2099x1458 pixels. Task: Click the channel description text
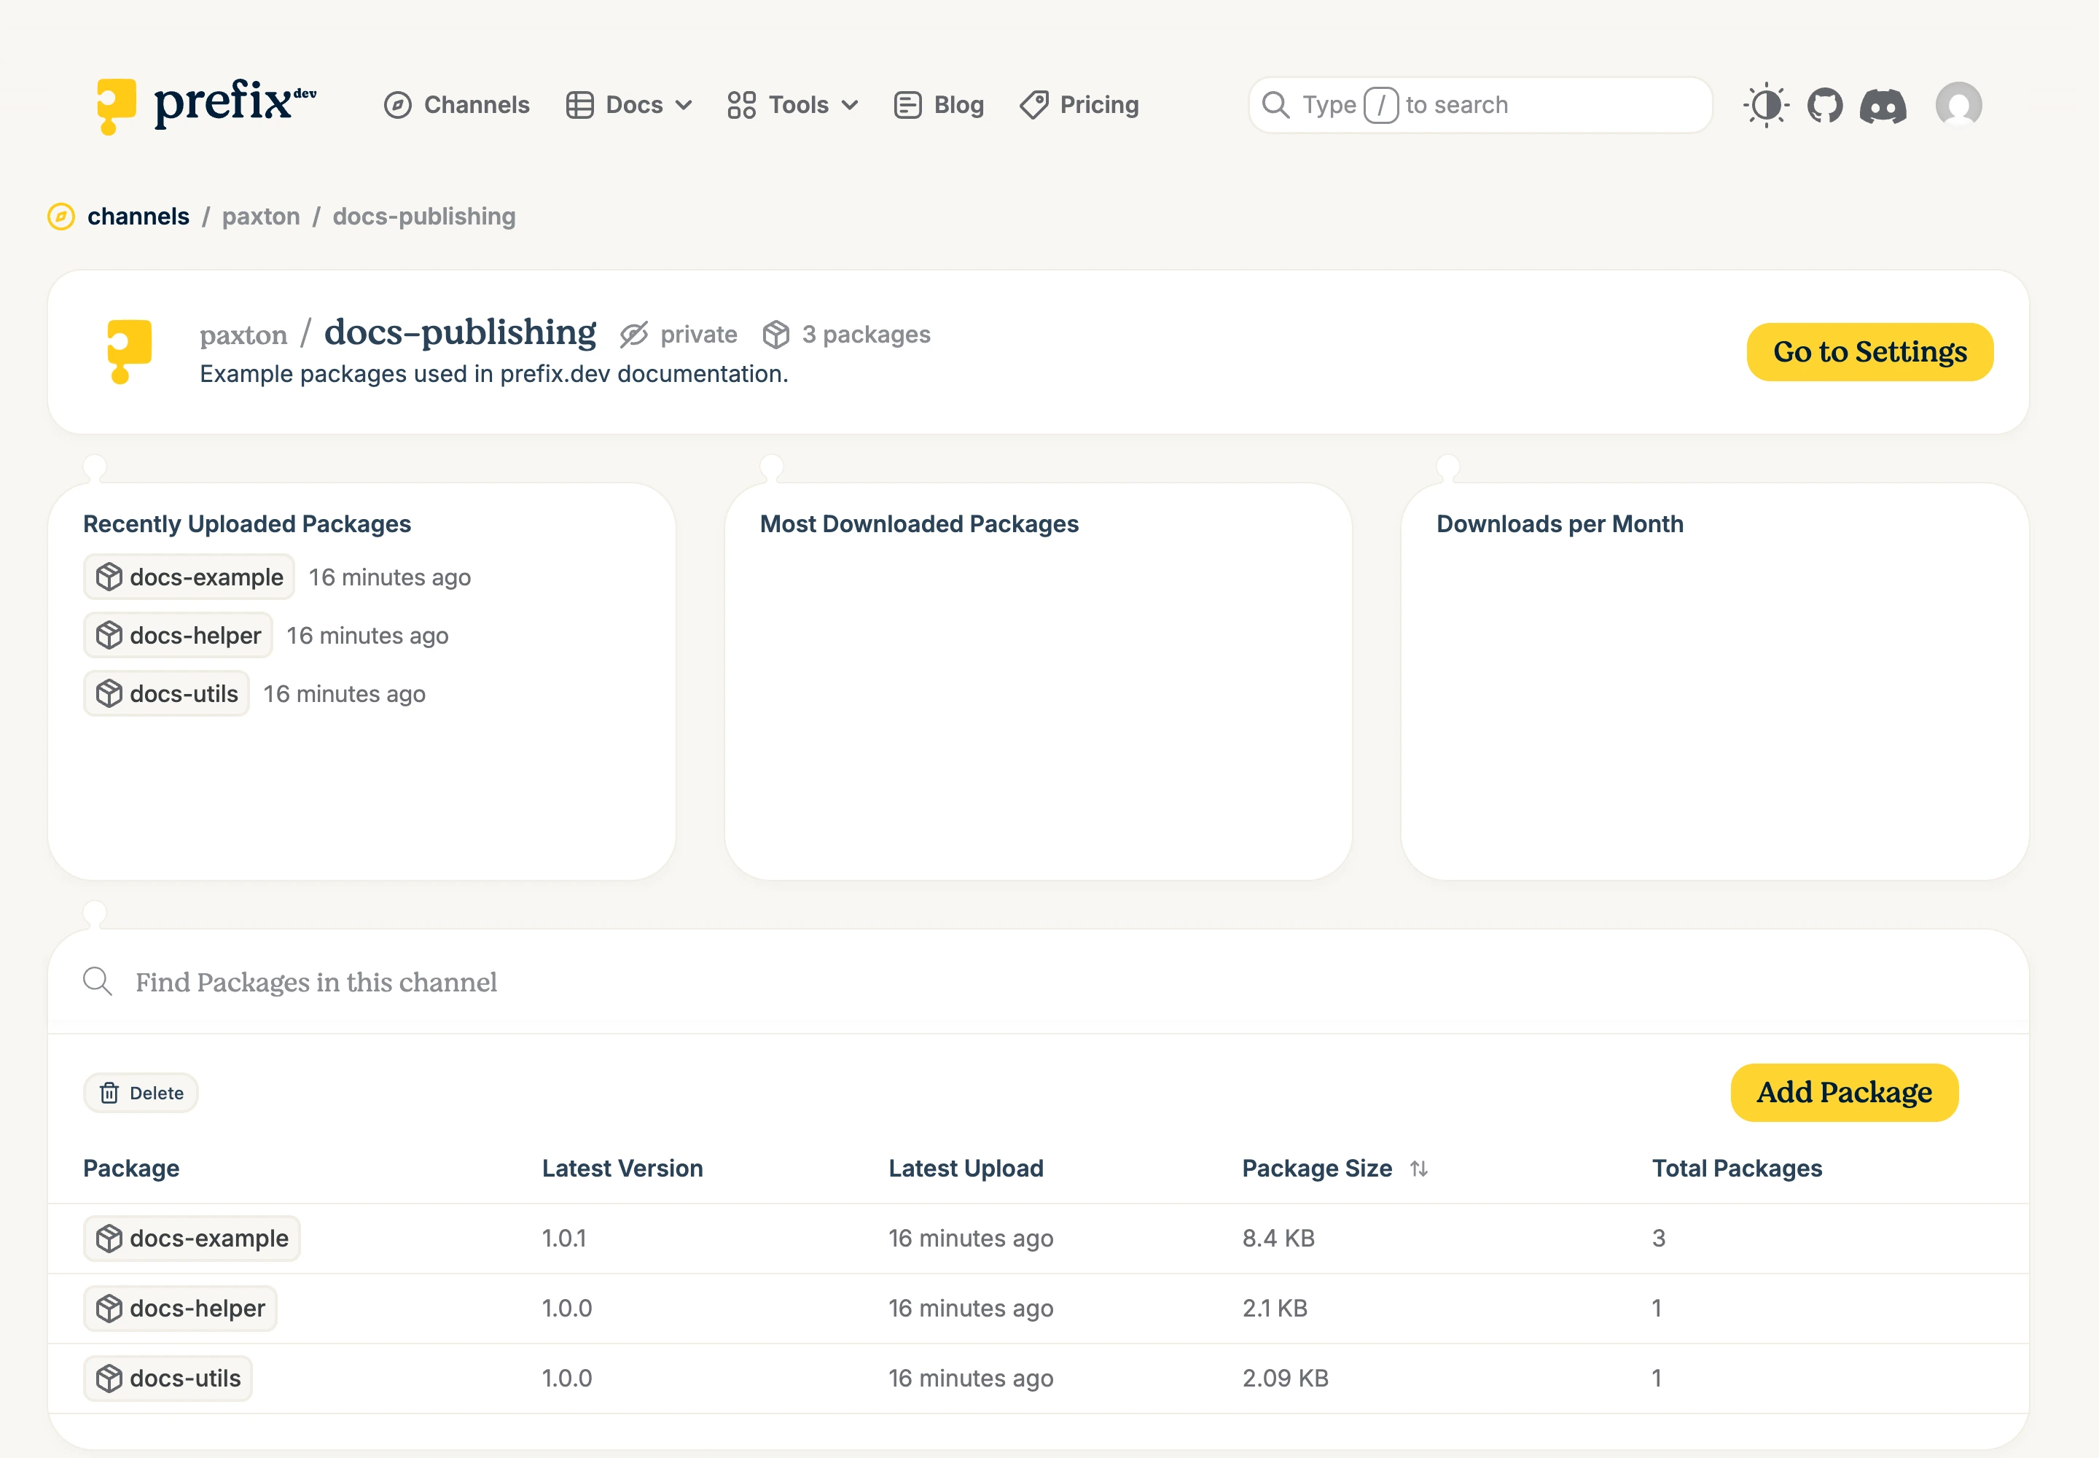tap(494, 375)
